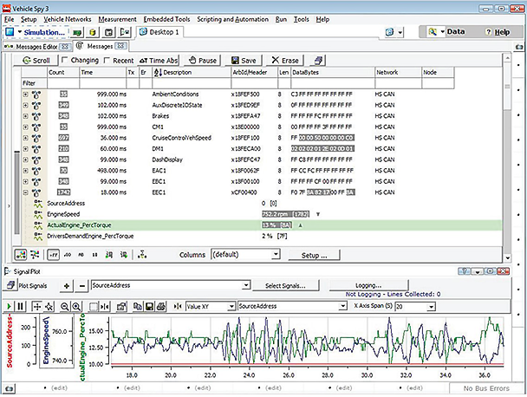
Task: Open Help on the top-right toolbar
Action: [498, 32]
